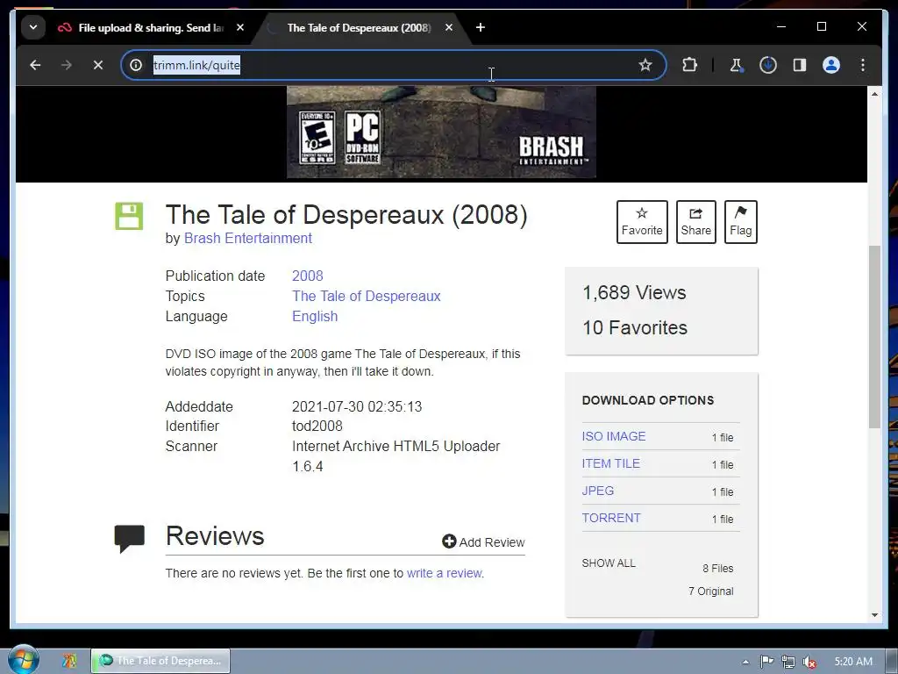Share this item
This screenshot has height=674, width=898.
click(x=695, y=222)
